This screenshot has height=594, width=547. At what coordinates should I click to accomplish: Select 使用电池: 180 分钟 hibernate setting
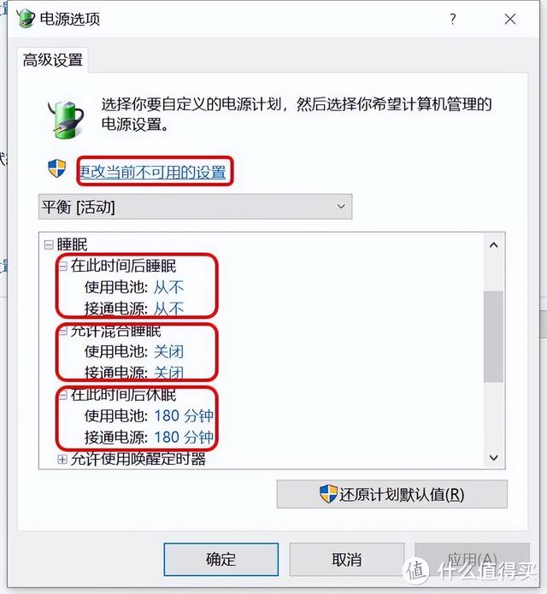149,416
